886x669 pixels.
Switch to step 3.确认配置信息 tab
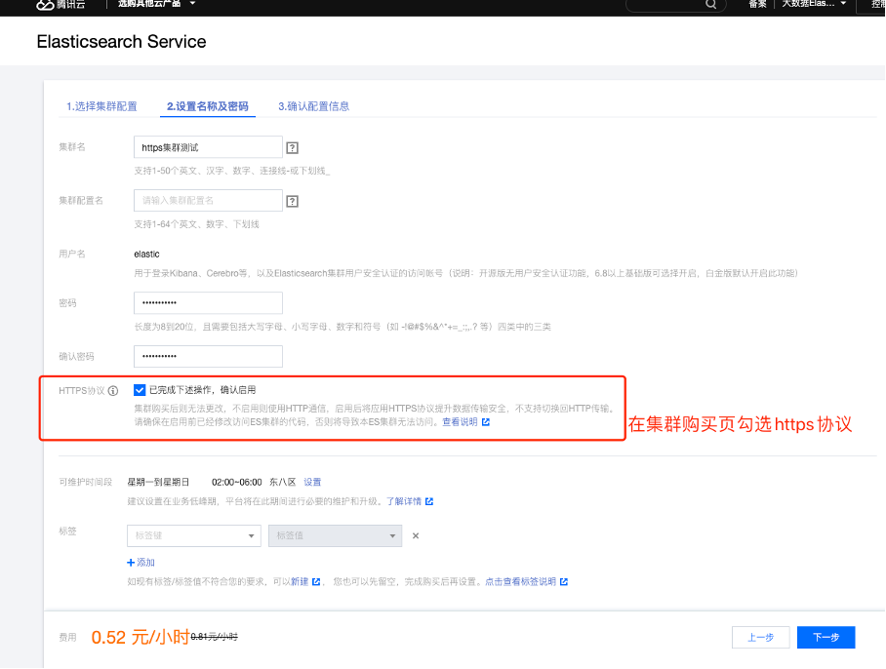coord(313,106)
